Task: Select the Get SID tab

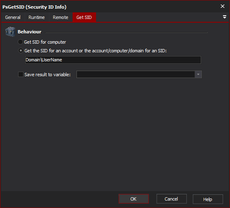Action: [84, 17]
